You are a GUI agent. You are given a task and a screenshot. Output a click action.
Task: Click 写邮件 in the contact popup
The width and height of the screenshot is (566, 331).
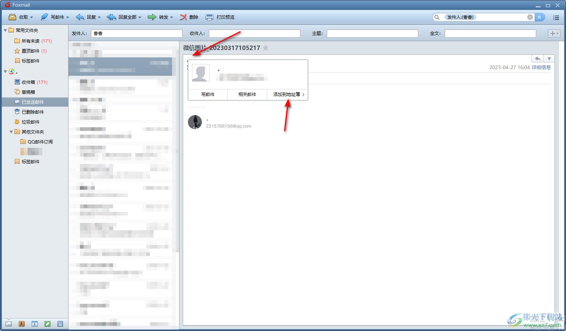pyautogui.click(x=208, y=95)
